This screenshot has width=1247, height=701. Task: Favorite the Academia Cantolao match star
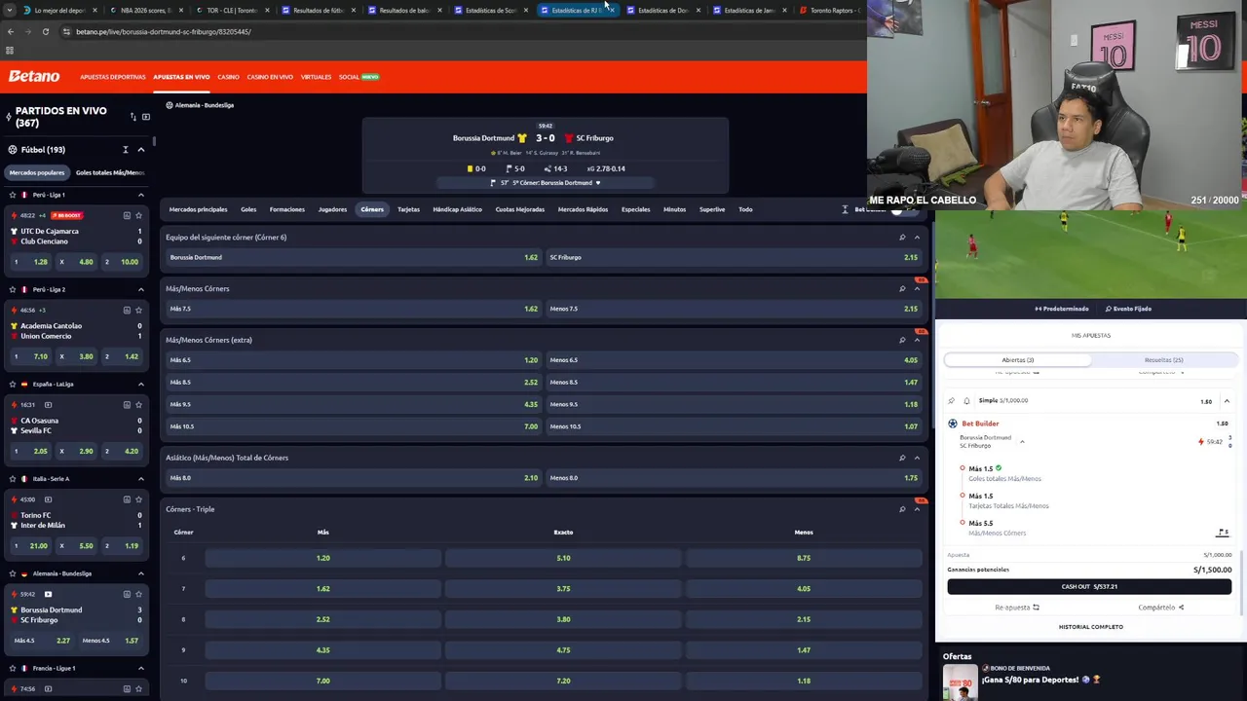pos(138,310)
